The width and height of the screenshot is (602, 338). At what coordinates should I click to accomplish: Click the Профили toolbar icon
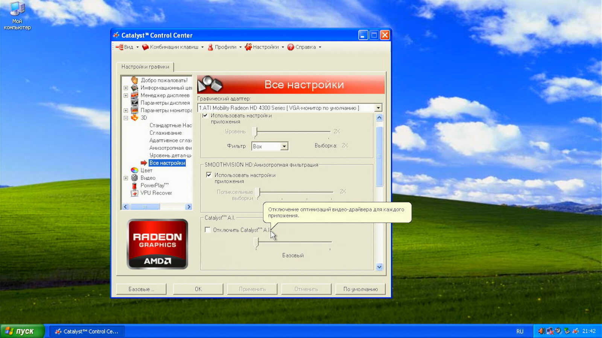[210, 47]
